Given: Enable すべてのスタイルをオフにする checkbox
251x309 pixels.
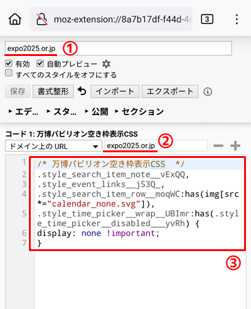Looking at the screenshot, I should tap(9, 73).
